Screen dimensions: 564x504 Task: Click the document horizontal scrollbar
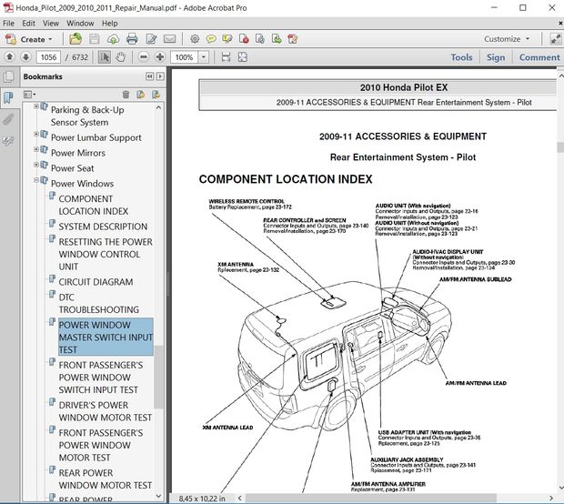(x=370, y=498)
